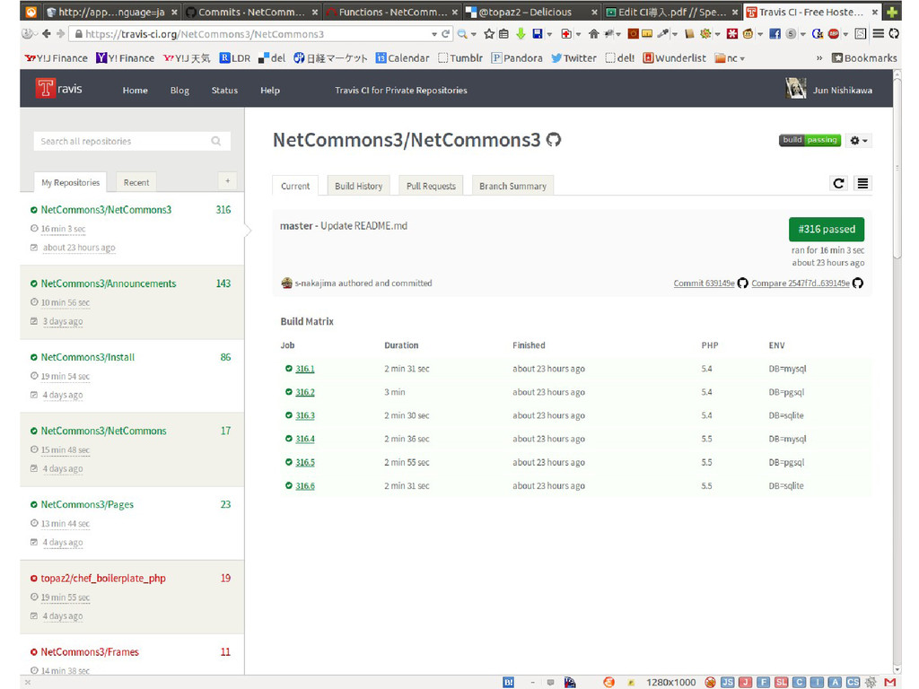This screenshot has width=919, height=689.
Task: Switch to @topaz2 Delicious browser tab
Action: coord(530,12)
